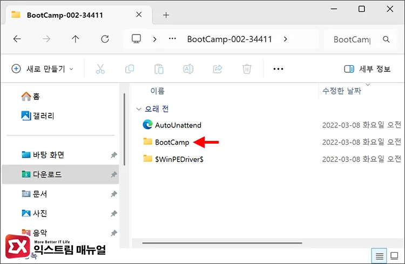Switch to details list view
This screenshot has height=264, width=405.
[x=379, y=256]
